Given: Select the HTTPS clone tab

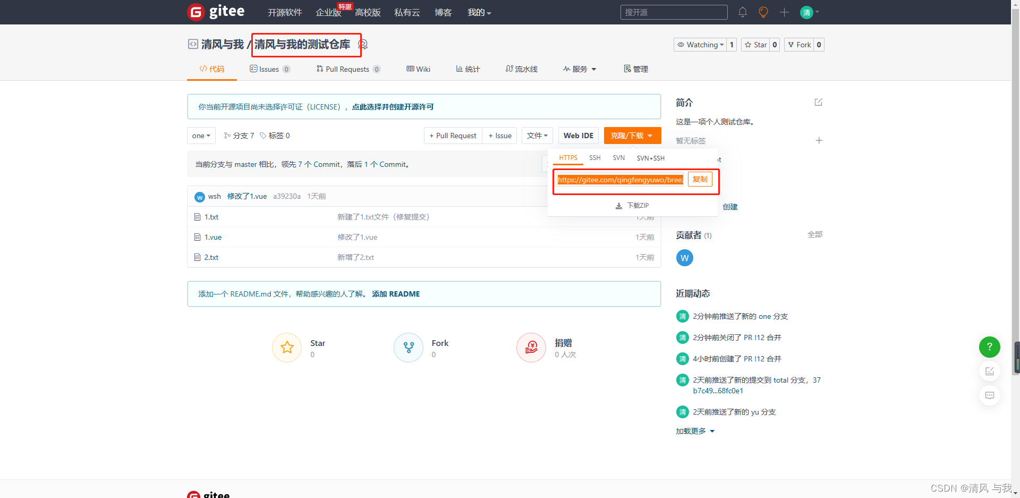Looking at the screenshot, I should (x=568, y=158).
